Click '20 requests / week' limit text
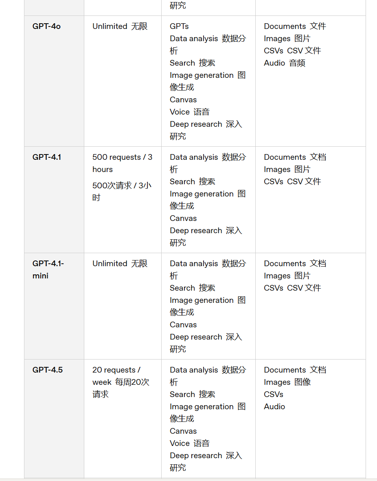 click(116, 376)
